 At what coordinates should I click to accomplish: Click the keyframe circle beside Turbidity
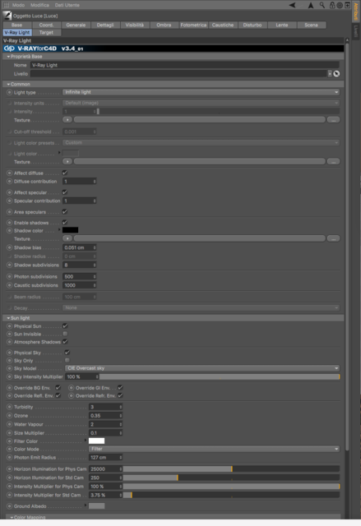[9, 407]
